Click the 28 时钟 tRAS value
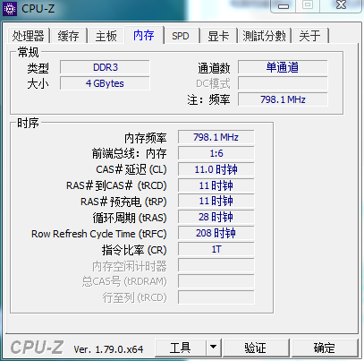 tap(216, 217)
